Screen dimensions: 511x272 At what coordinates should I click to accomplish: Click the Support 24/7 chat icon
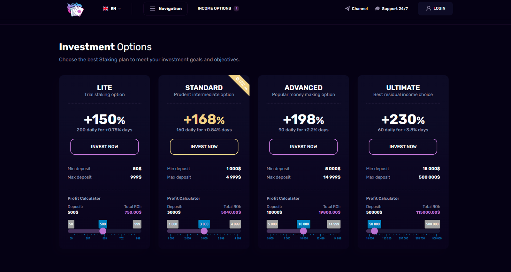(x=377, y=9)
